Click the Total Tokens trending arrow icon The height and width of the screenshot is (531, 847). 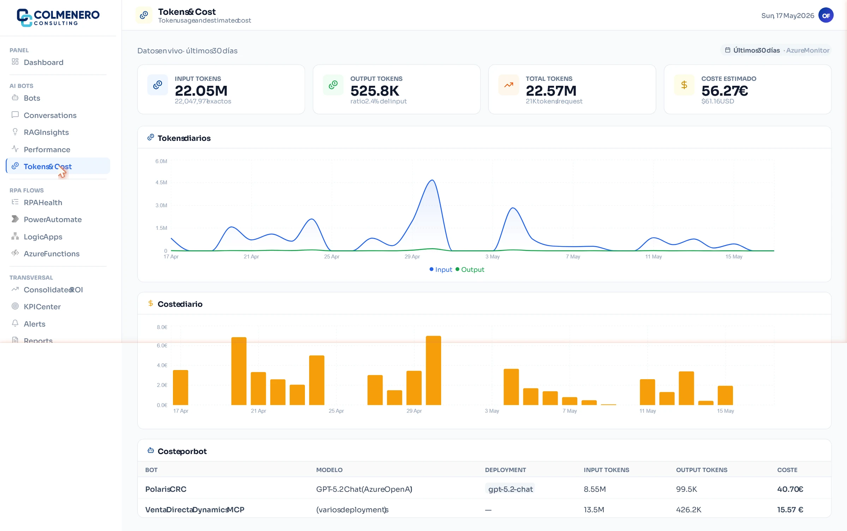pos(509,85)
